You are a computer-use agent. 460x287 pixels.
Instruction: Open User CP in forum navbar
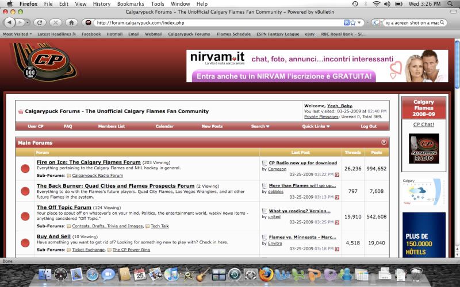click(36, 126)
